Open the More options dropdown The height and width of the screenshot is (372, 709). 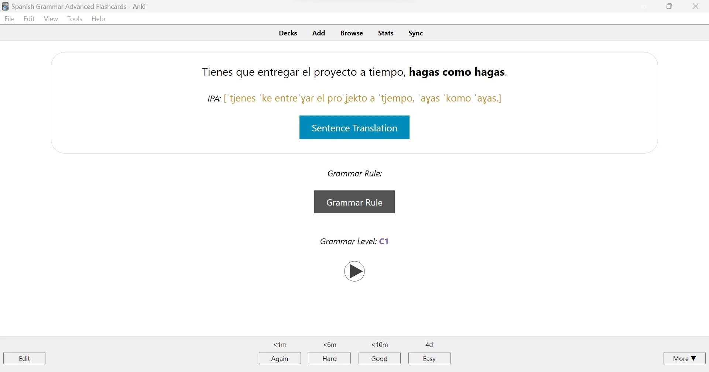[x=684, y=358]
